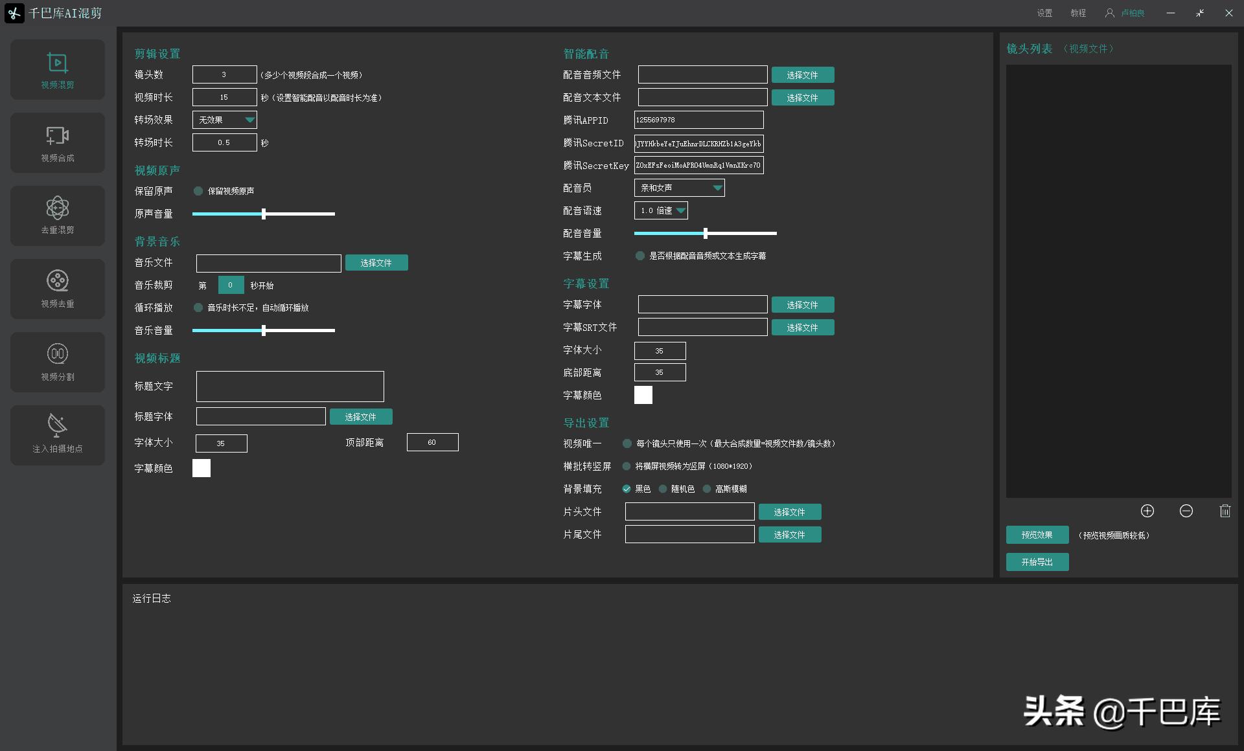1244x751 pixels.
Task: Switch to 视频合成 in the sidebar
Action: (x=58, y=143)
